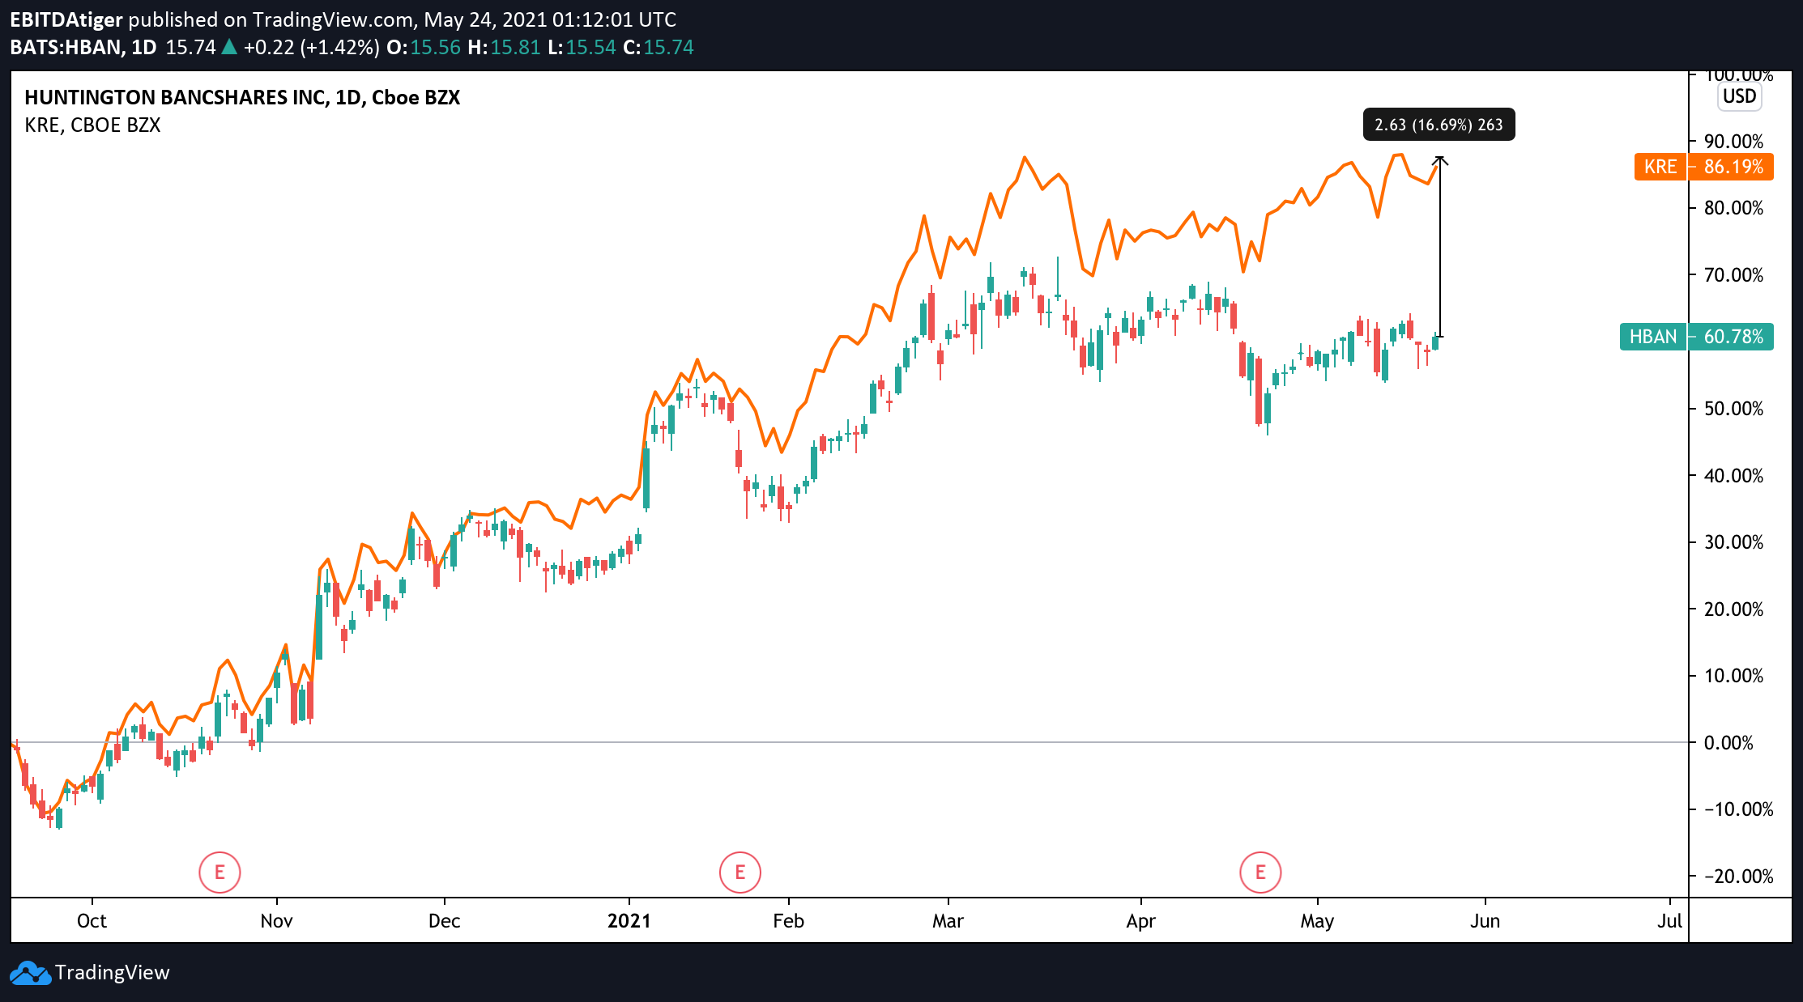
Task: Click the Mar label on time axis
Action: pos(948,921)
